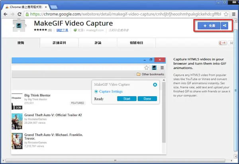Reload the page with refresh icon
Image resolution: width=239 pixels, height=164 pixels.
point(20,14)
